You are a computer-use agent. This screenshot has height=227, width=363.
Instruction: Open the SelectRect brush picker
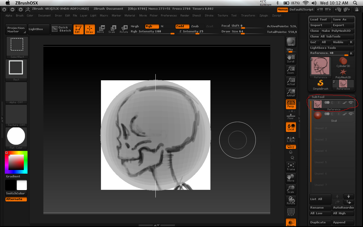[17, 47]
